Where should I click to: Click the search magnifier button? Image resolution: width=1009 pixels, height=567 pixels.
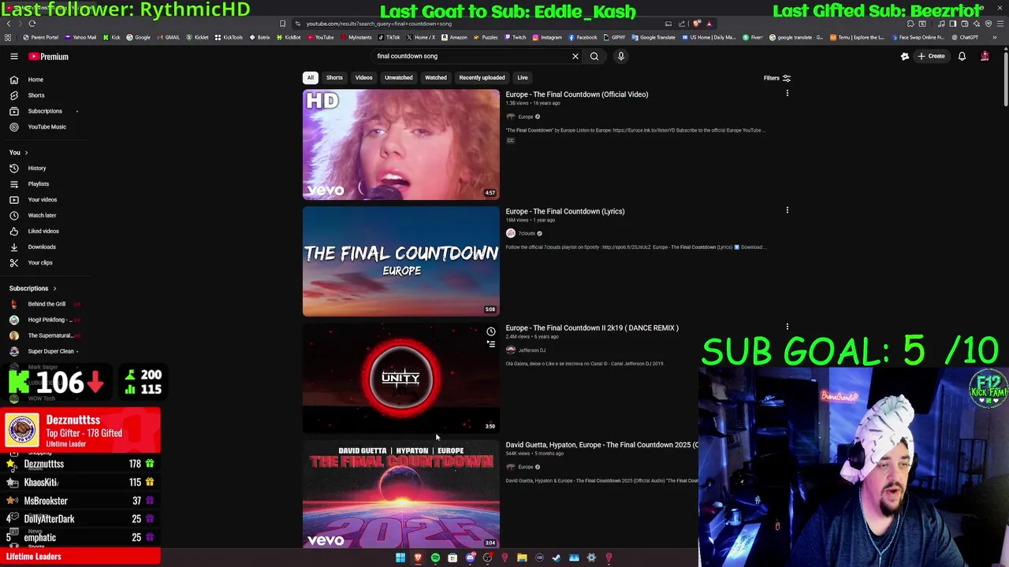coord(594,56)
